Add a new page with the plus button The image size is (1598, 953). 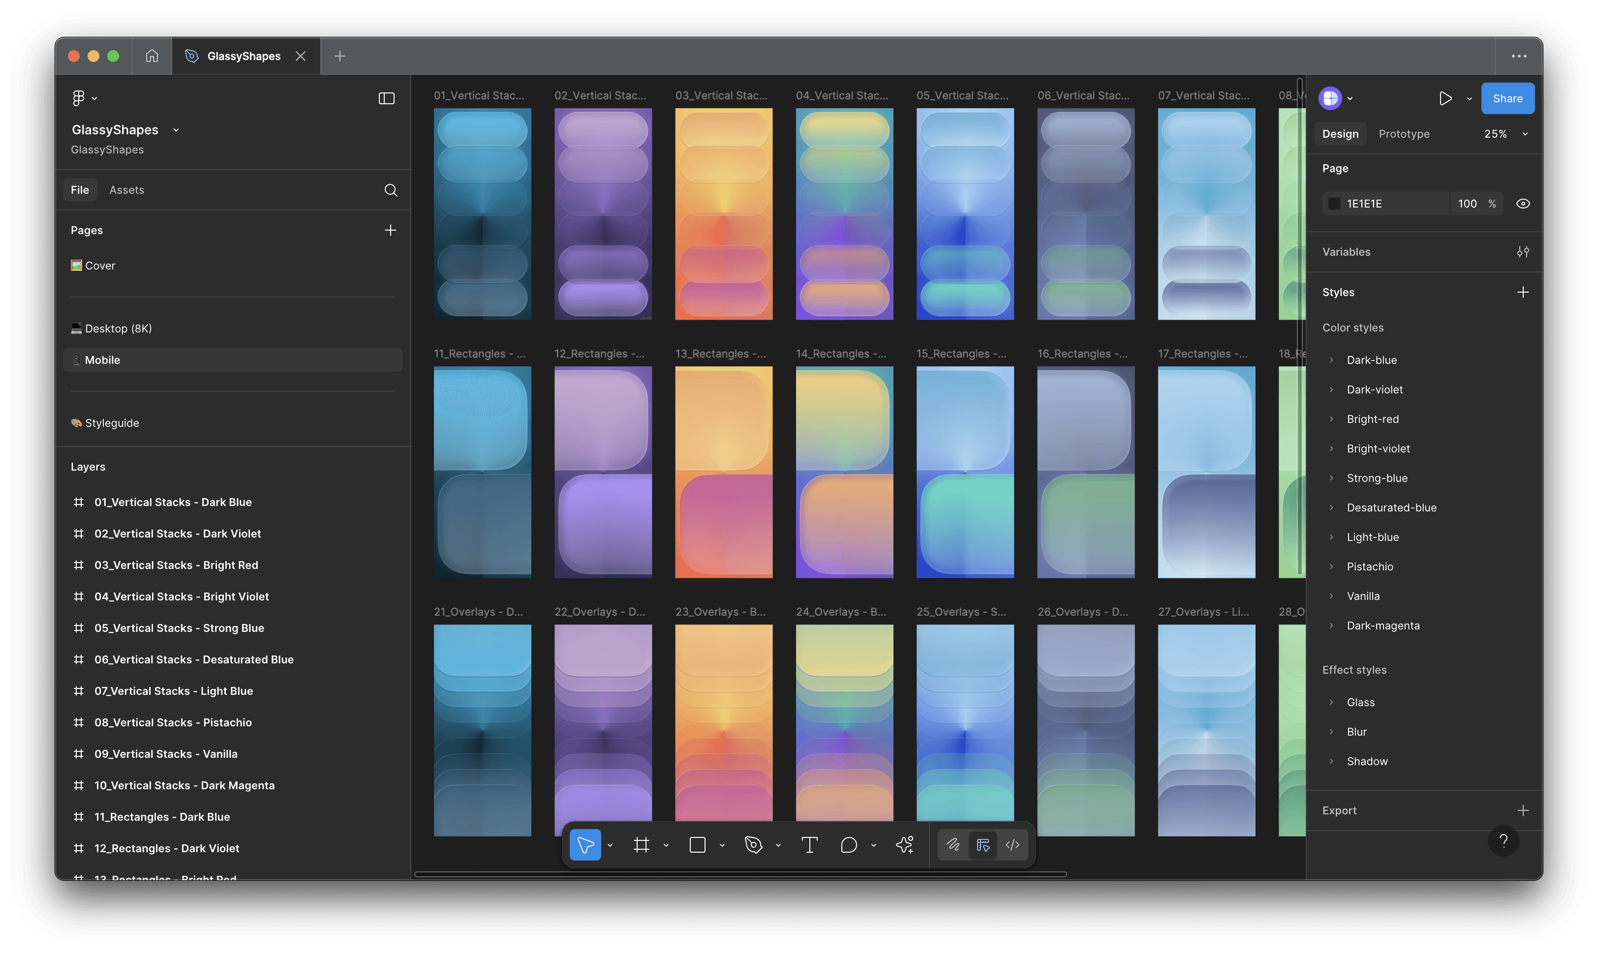pyautogui.click(x=391, y=230)
